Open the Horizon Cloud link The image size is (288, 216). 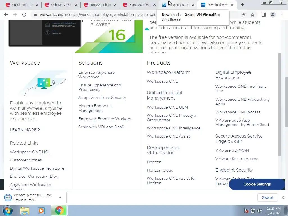tap(160, 170)
